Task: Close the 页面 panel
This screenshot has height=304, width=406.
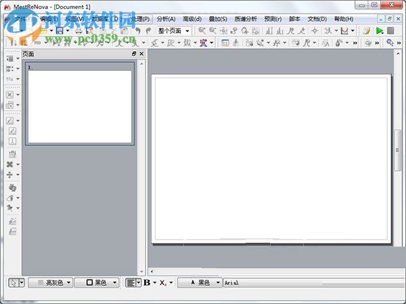Action: pyautogui.click(x=141, y=54)
